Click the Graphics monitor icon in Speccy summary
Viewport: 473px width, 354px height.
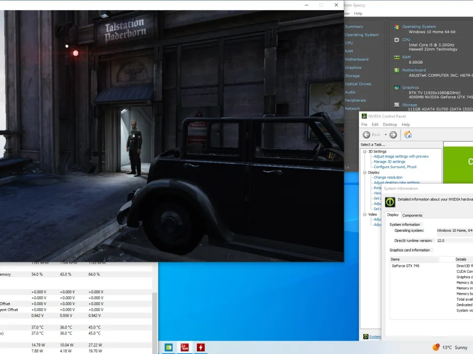pos(397,88)
